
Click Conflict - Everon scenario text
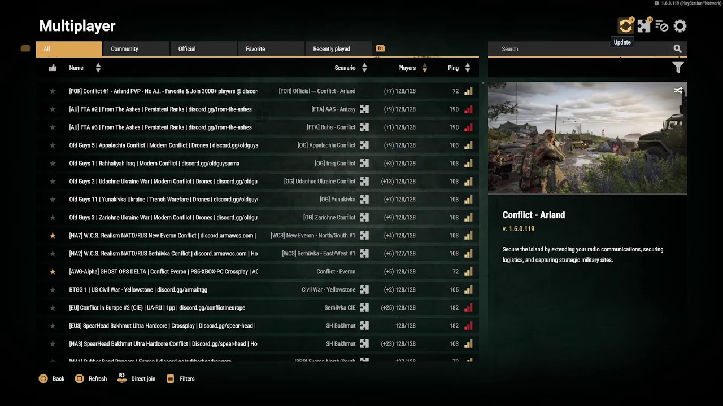(x=336, y=272)
